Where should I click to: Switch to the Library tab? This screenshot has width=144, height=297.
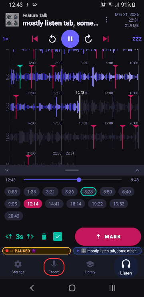tap(90, 267)
